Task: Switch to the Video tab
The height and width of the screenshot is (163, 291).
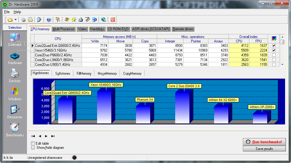Action: (x=82, y=29)
